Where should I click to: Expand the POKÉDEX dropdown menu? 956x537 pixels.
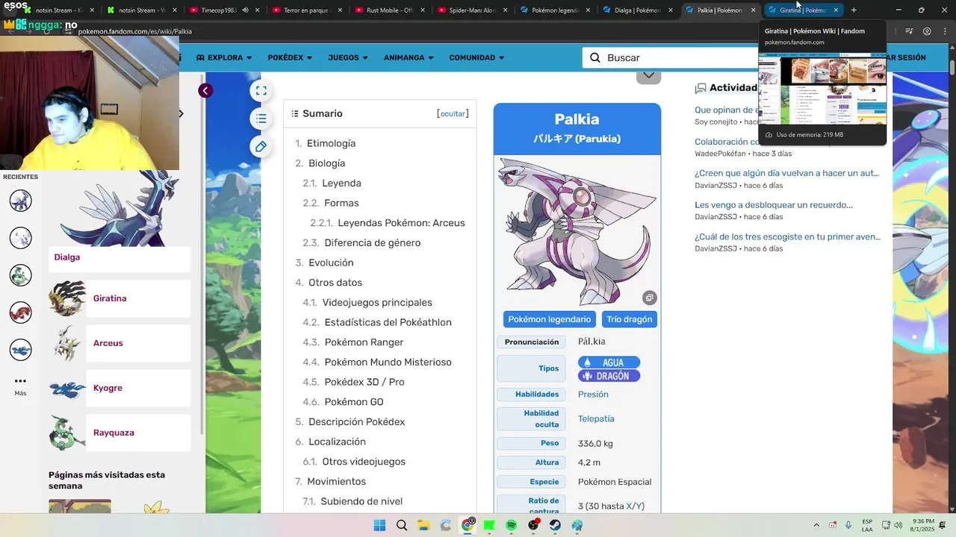pos(290,57)
